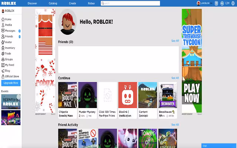This screenshot has width=237, height=148.
Task: Report the left Robux advertisement
Action: pyautogui.click(x=53, y=114)
